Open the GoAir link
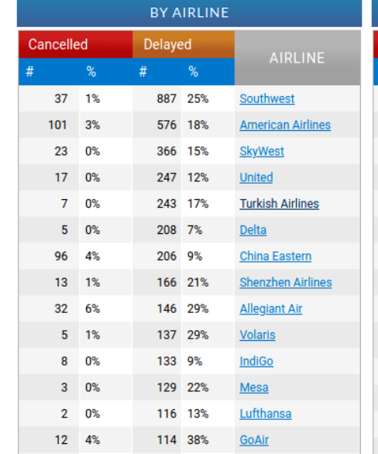Screen dimensions: 378x454 pos(254,440)
